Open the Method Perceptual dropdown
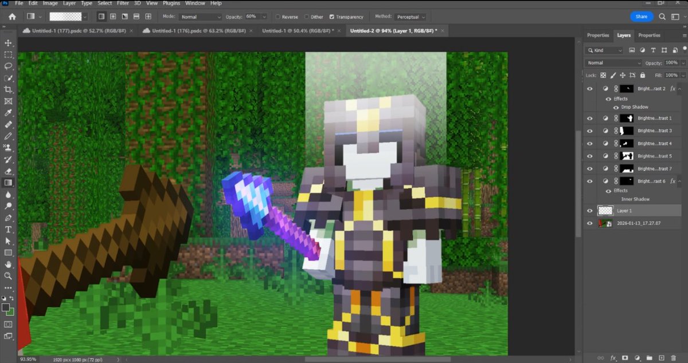The width and height of the screenshot is (688, 363). pos(410,17)
